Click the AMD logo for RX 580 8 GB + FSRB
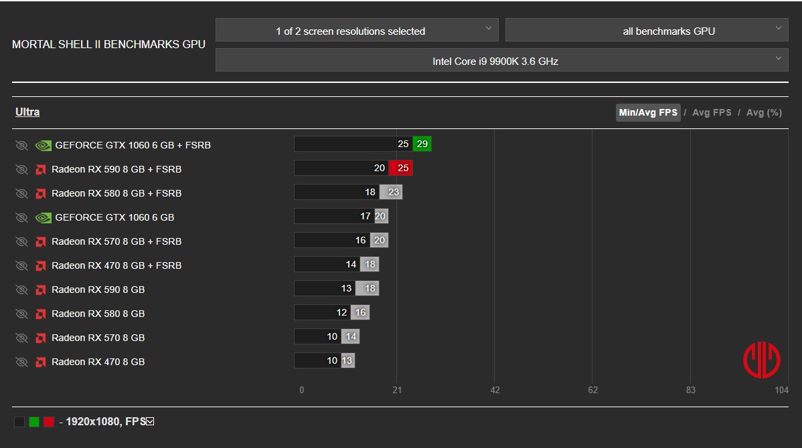The width and height of the screenshot is (802, 448). [x=40, y=194]
